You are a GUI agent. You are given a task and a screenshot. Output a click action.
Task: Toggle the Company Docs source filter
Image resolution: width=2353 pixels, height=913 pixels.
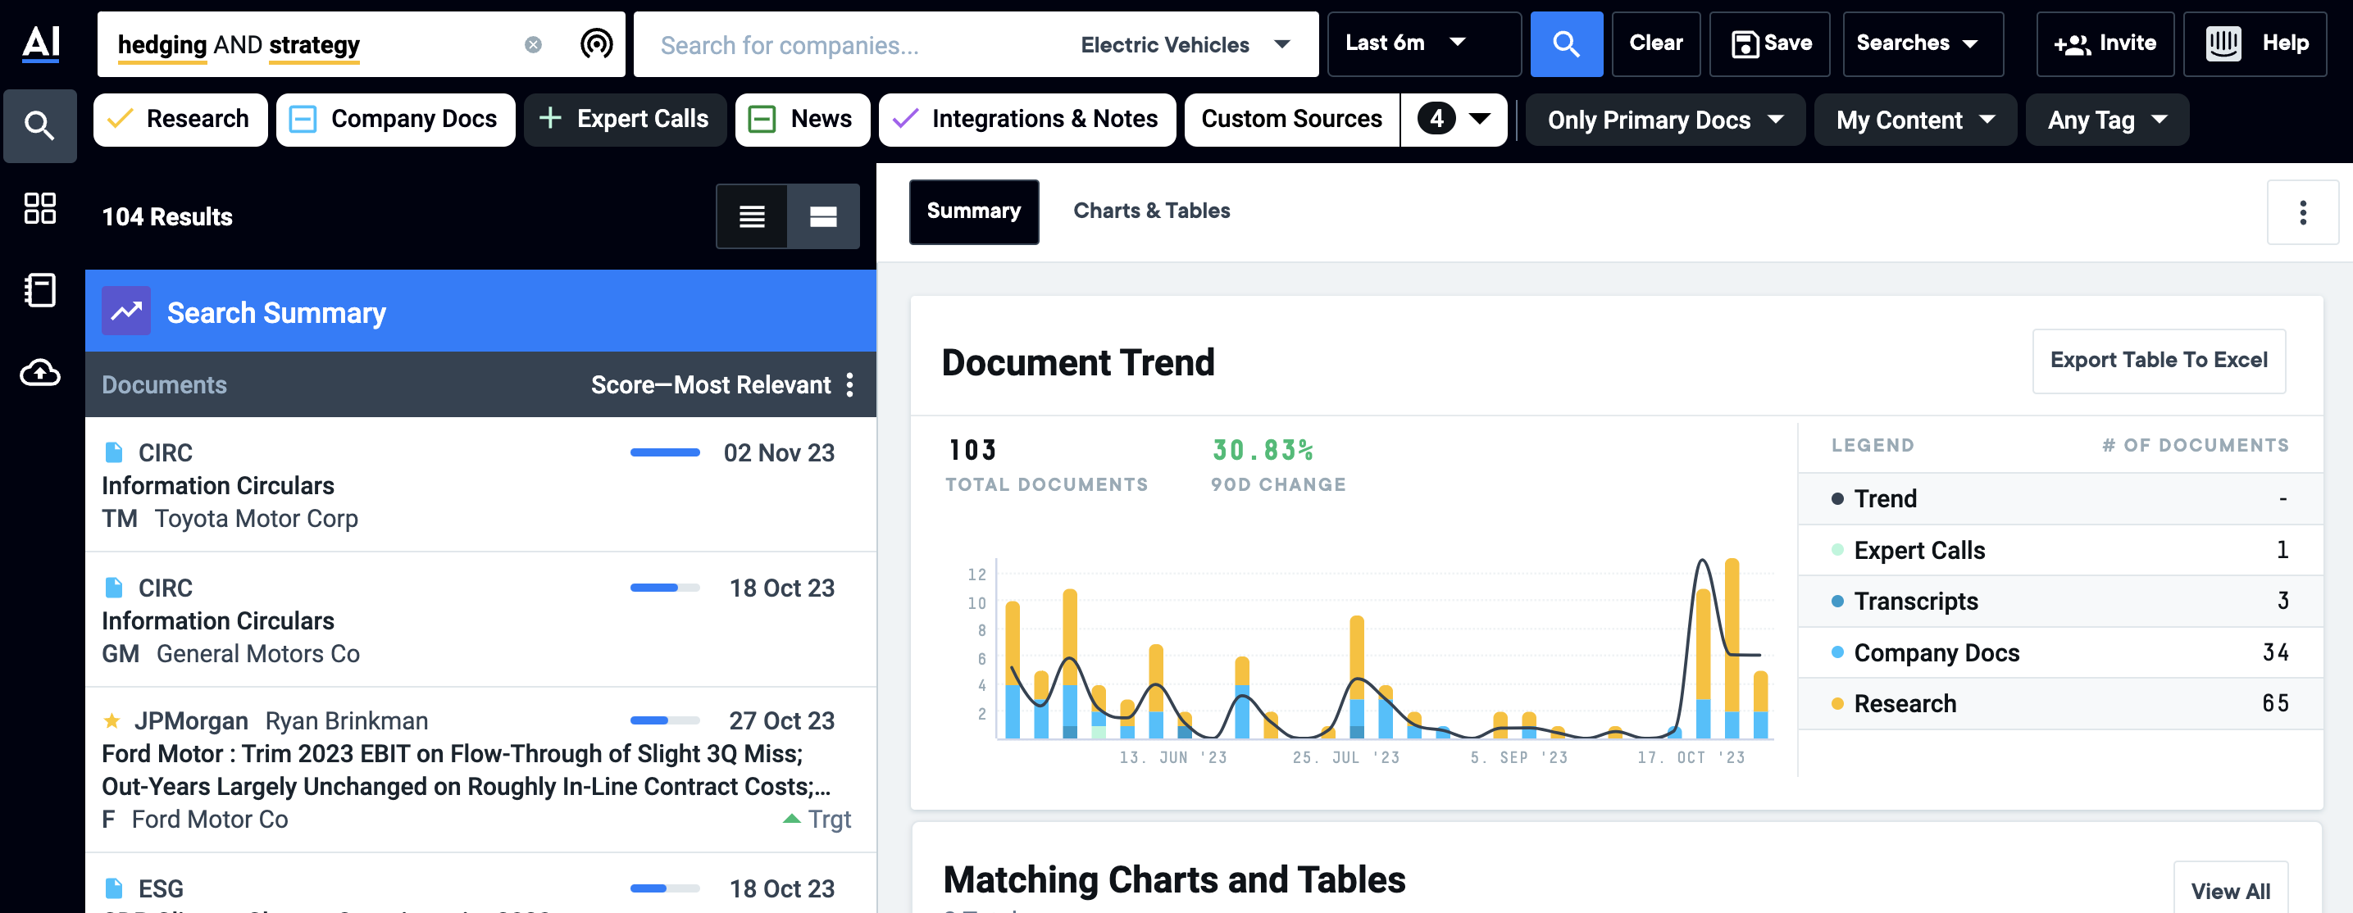point(395,120)
